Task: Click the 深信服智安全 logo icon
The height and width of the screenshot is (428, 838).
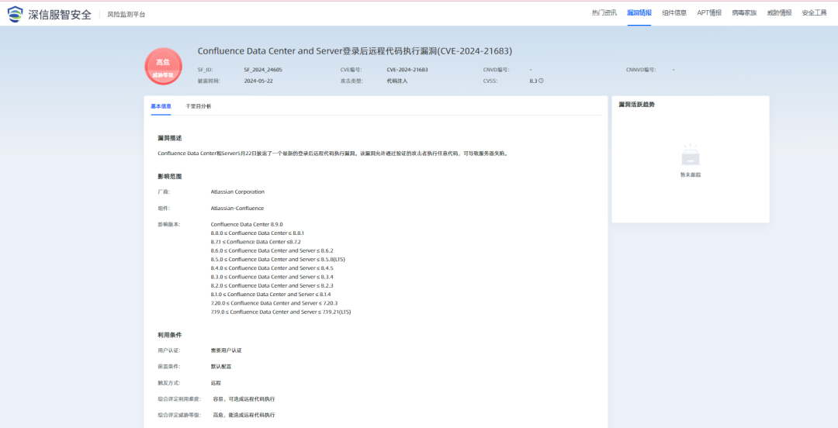Action: click(16, 14)
